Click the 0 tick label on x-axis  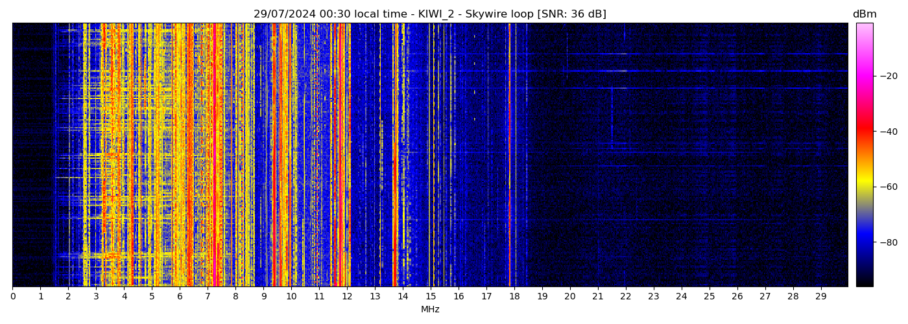(x=13, y=296)
